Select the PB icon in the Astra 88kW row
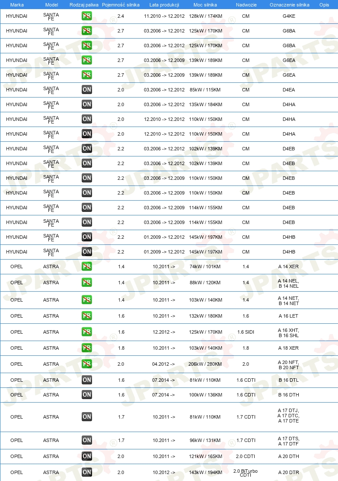This screenshot has height=481, width=338. click(87, 283)
